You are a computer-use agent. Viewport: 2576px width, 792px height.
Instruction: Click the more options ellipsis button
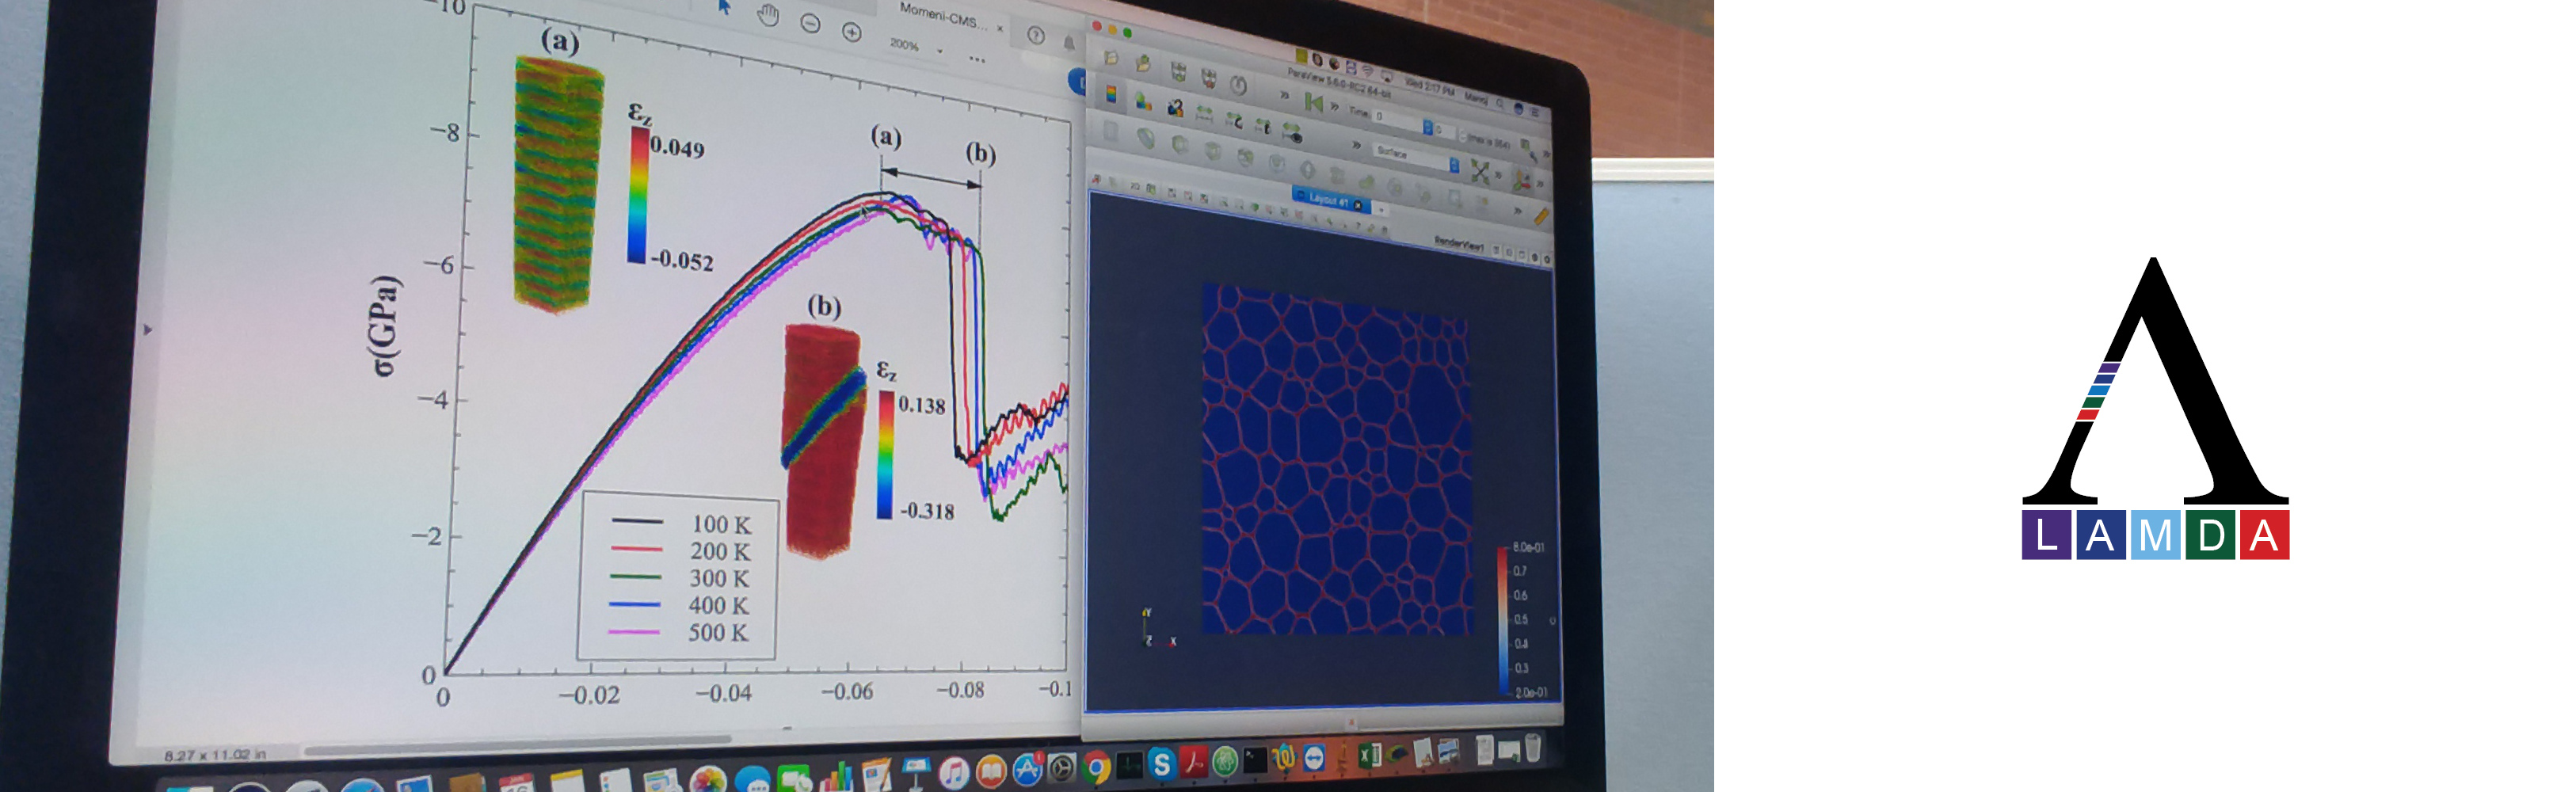point(977,60)
